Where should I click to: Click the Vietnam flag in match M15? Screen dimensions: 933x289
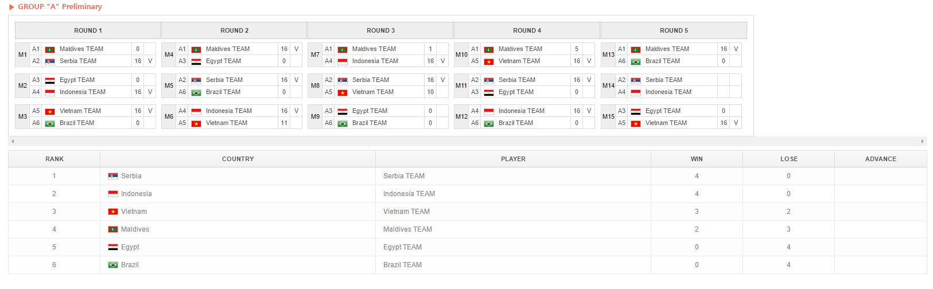pos(635,123)
